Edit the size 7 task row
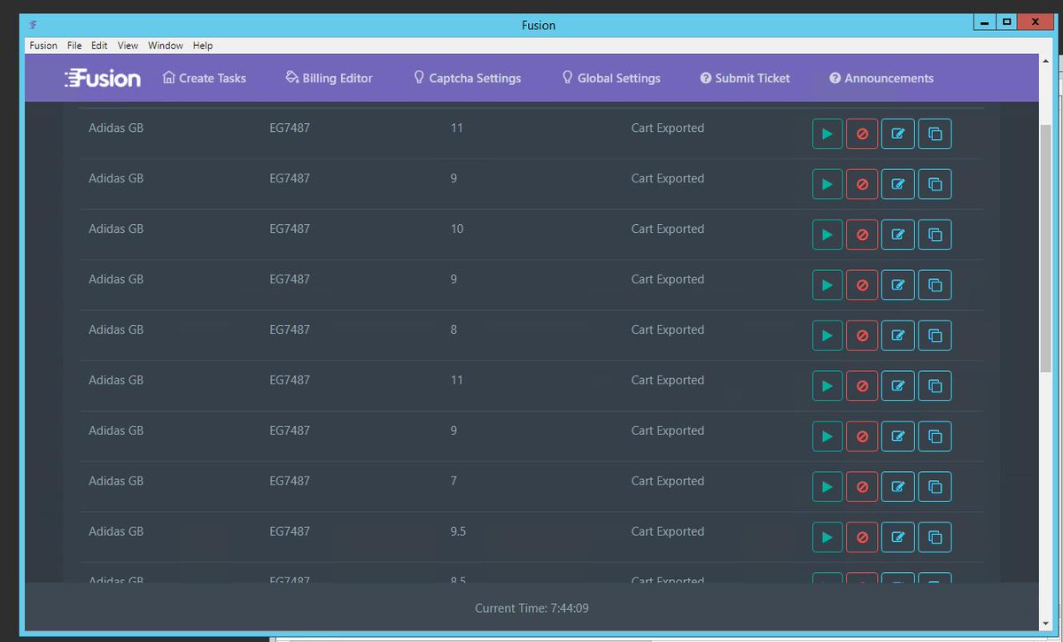The height and width of the screenshot is (642, 1063). 898,487
